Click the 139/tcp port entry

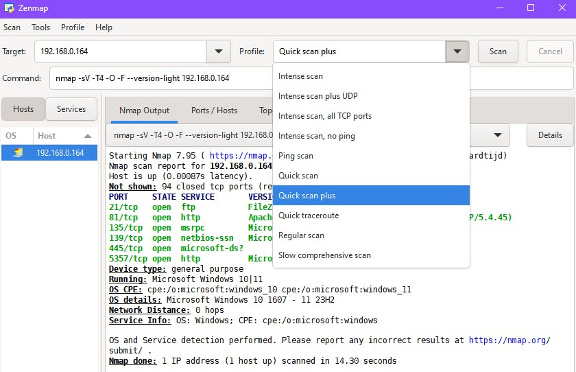coord(125,238)
